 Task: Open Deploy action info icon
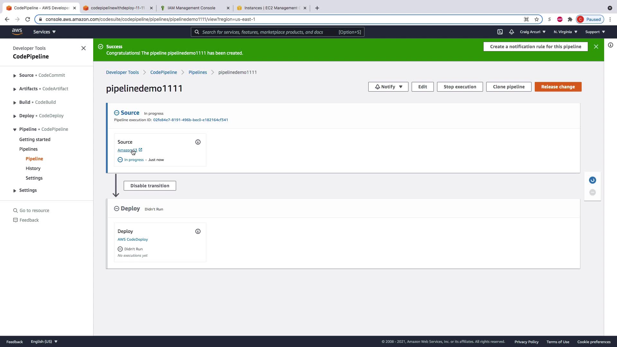click(198, 231)
